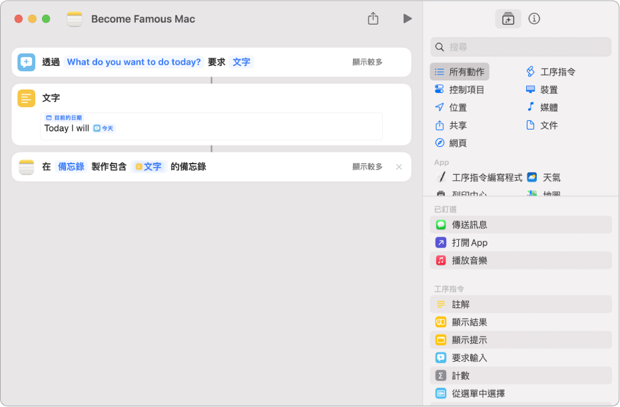This screenshot has width=620, height=407.
Task: Click the 目前的日期 variable token
Action: pyautogui.click(x=64, y=118)
